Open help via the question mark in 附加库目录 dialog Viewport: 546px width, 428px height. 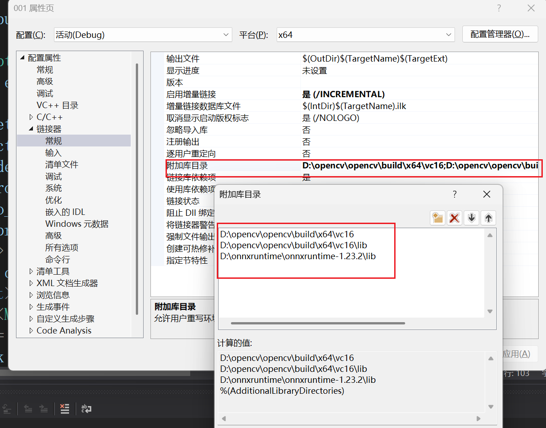(454, 194)
